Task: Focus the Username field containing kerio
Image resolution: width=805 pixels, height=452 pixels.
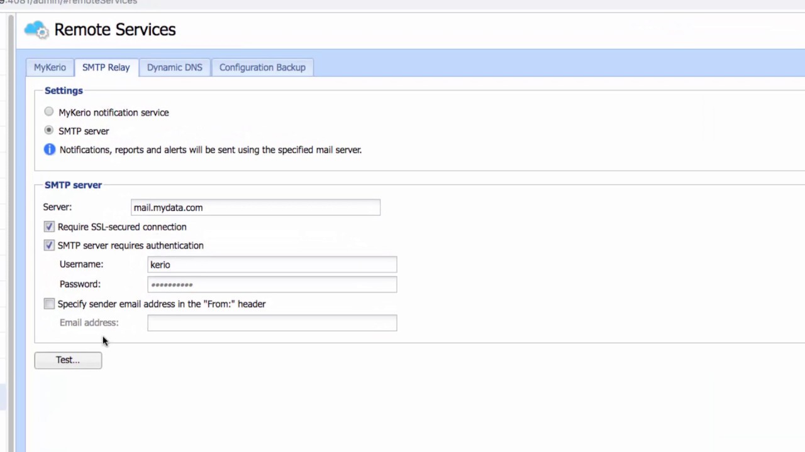Action: click(x=272, y=264)
